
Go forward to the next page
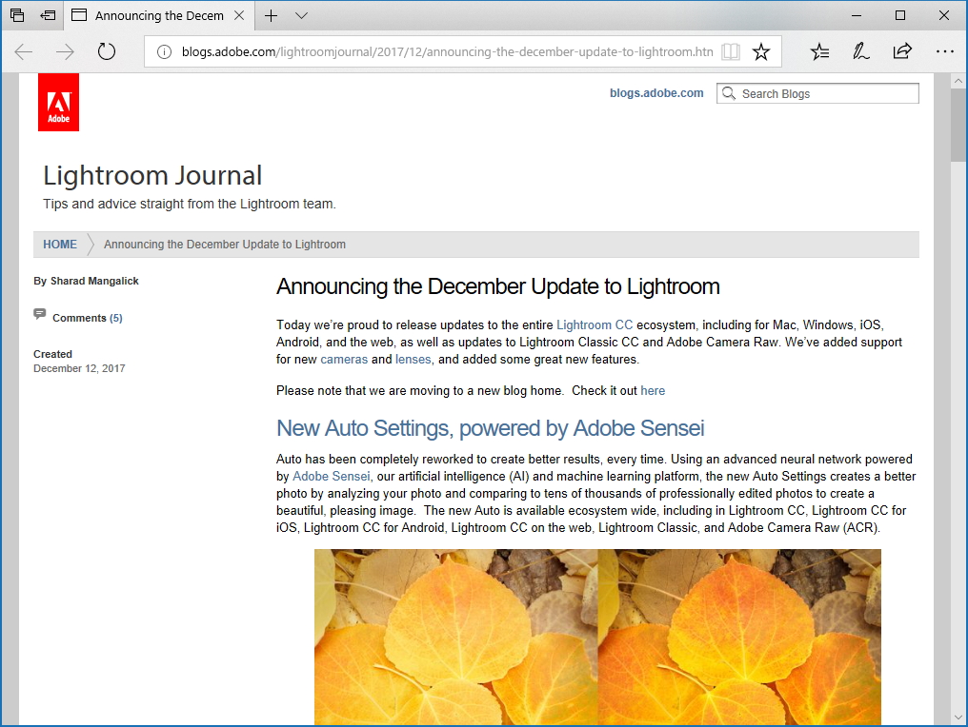(65, 51)
